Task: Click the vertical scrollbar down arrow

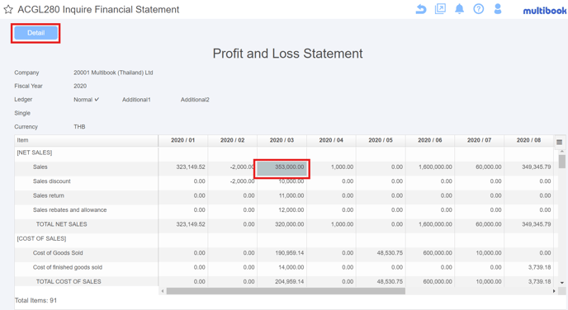Action: tap(562, 283)
